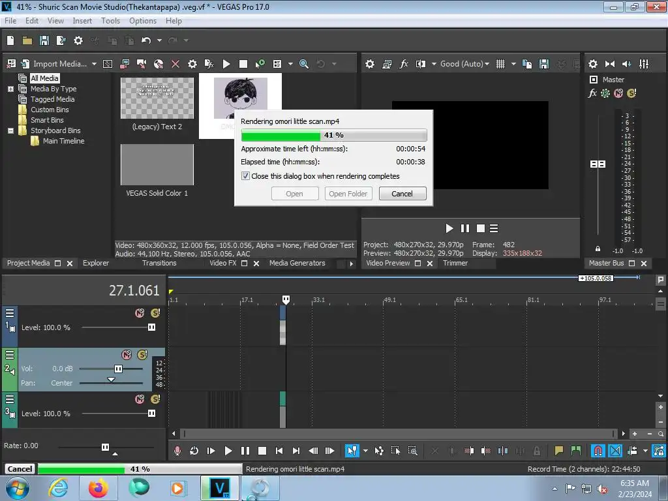Switch to the Explorer tab
Image resolution: width=668 pixels, height=501 pixels.
[x=95, y=264]
